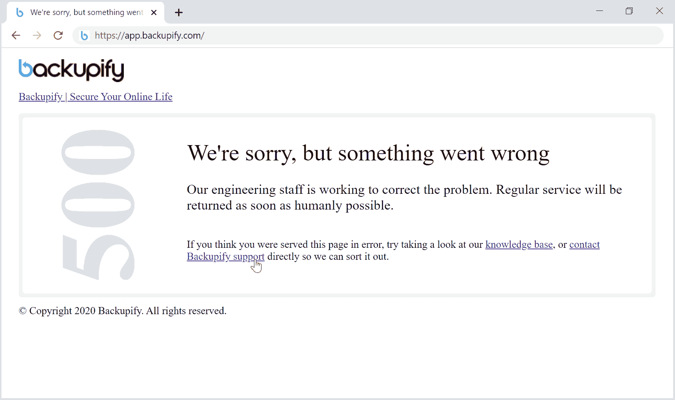The width and height of the screenshot is (675, 400).
Task: Click the Backupify logo image
Action: [71, 70]
